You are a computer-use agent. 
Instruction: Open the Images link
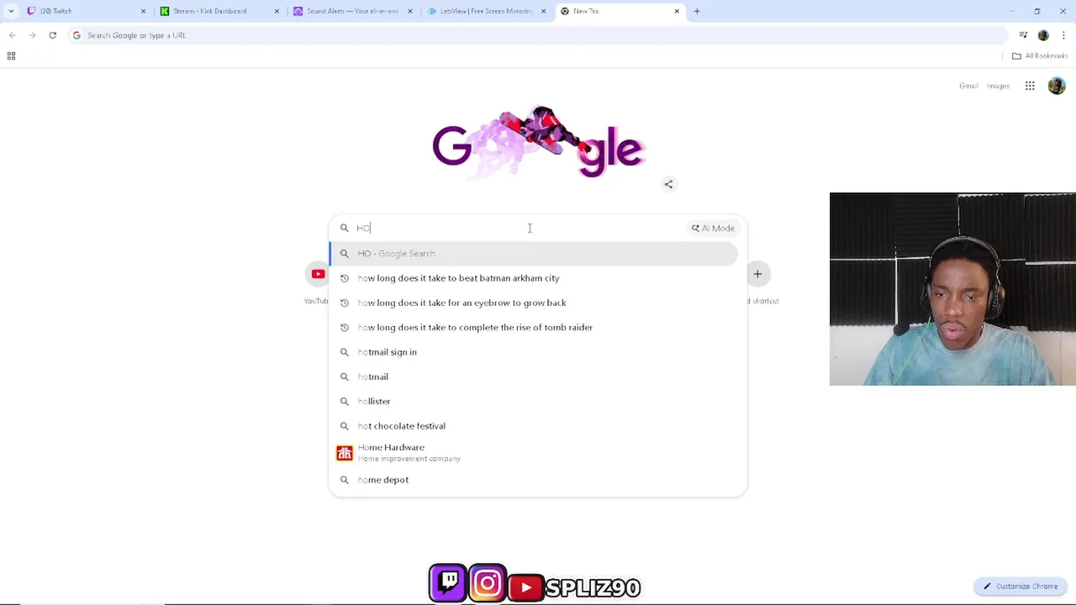[998, 86]
